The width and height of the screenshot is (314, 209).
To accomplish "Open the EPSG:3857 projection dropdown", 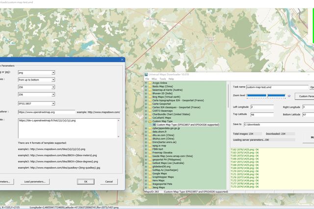I will pyautogui.click(x=53, y=104).
